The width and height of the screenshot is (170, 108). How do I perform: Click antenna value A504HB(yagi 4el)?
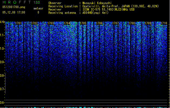tap(95, 13)
